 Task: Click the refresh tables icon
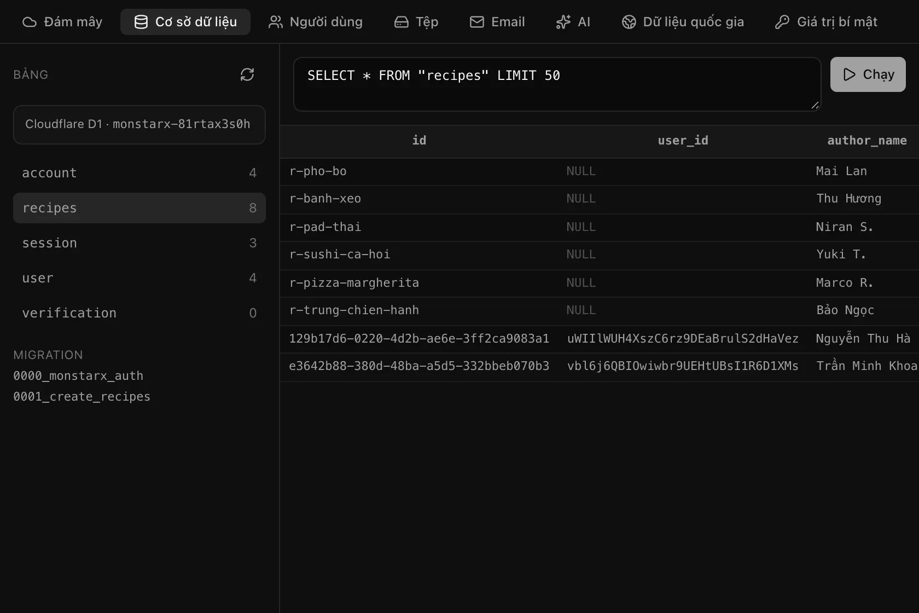[x=247, y=74]
